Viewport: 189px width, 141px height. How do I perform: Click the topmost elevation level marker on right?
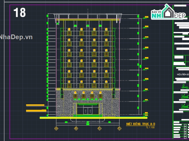(x=146, y=17)
